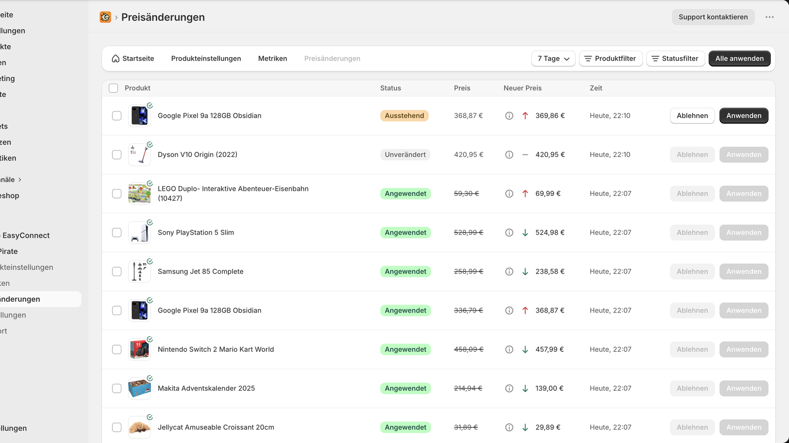Screen dimensions: 789x443
Task: Open Nintendo Switch 2 Mario Kart thumbnail
Action: (x=140, y=349)
